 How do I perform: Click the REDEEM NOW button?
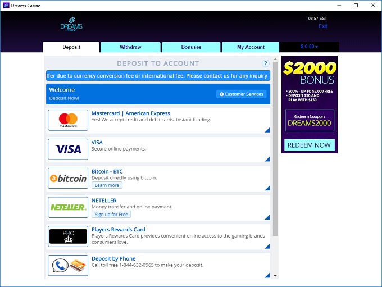tap(310, 145)
